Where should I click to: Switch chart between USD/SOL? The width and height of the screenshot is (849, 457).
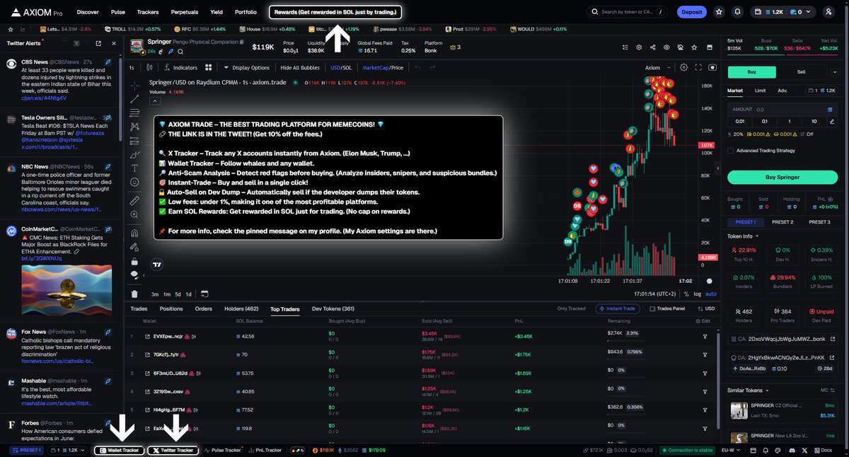pos(341,68)
